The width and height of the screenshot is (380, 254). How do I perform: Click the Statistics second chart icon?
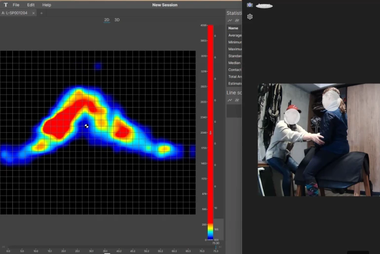pos(237,21)
